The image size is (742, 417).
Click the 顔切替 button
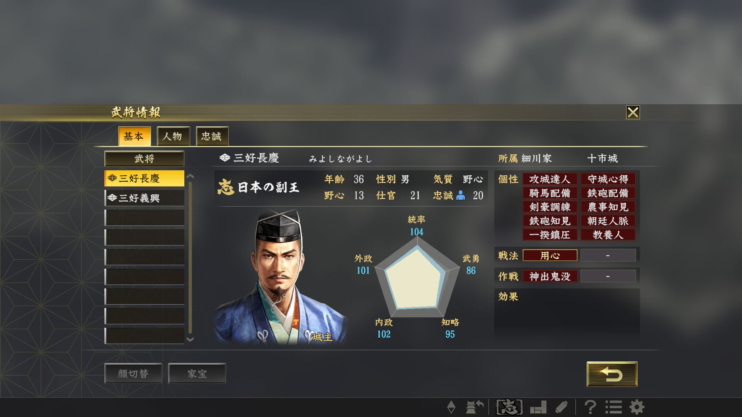click(x=133, y=373)
